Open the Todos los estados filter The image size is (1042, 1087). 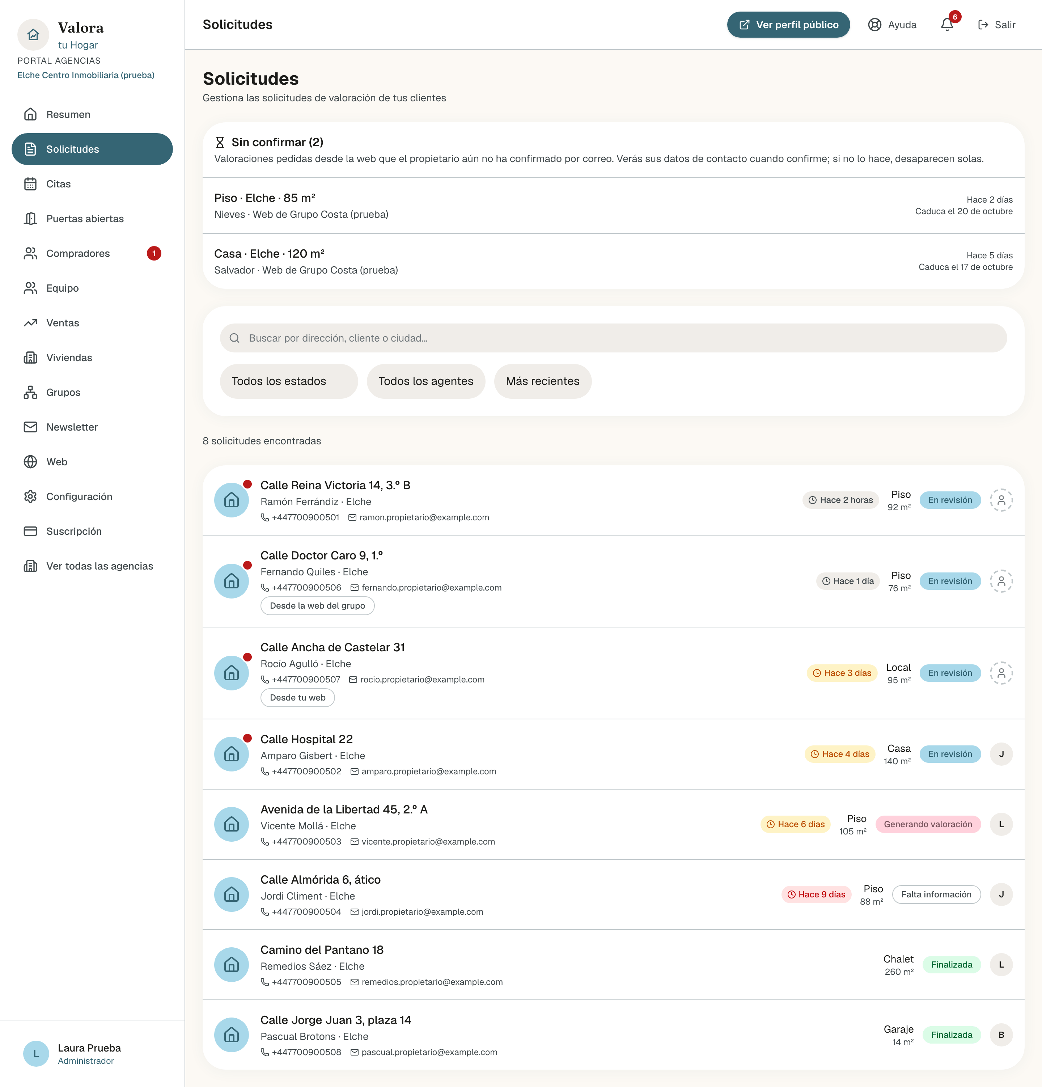pos(288,381)
